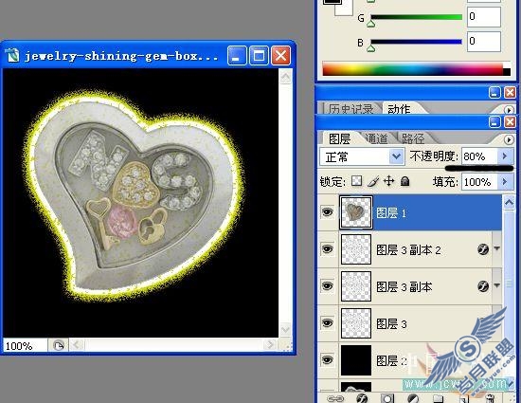Click lock position move icon
This screenshot has width=521, height=403.
click(388, 181)
